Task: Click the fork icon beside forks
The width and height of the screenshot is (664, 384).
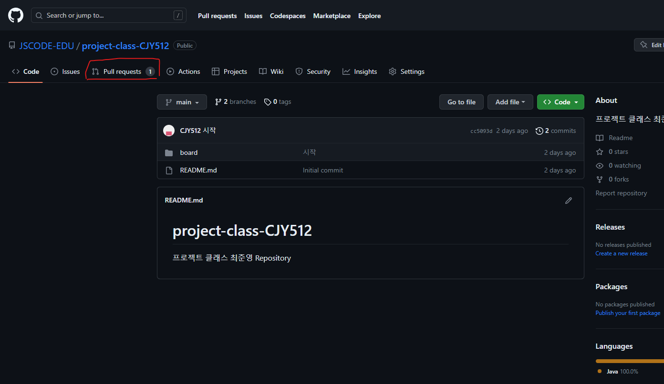Action: click(x=600, y=179)
